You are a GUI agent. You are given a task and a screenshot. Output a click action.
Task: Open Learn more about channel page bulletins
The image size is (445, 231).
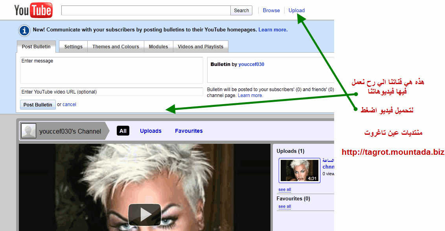pyautogui.click(x=250, y=95)
